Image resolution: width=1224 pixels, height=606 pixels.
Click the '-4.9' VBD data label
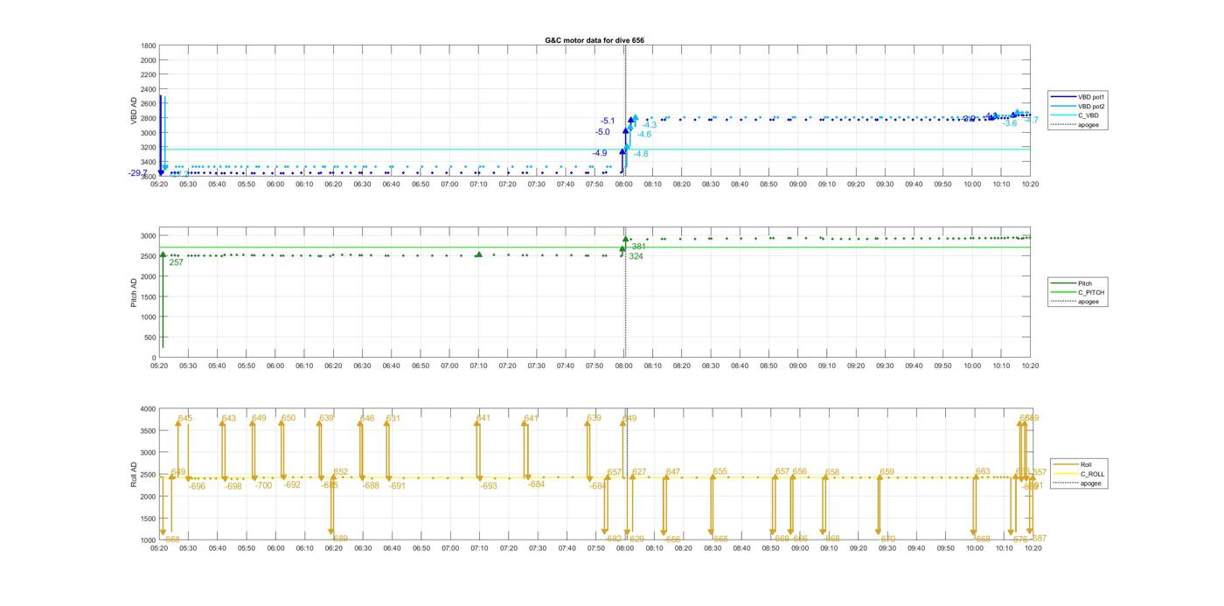599,153
